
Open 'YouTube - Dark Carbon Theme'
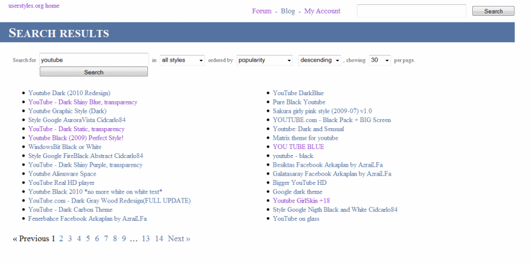click(x=70, y=209)
